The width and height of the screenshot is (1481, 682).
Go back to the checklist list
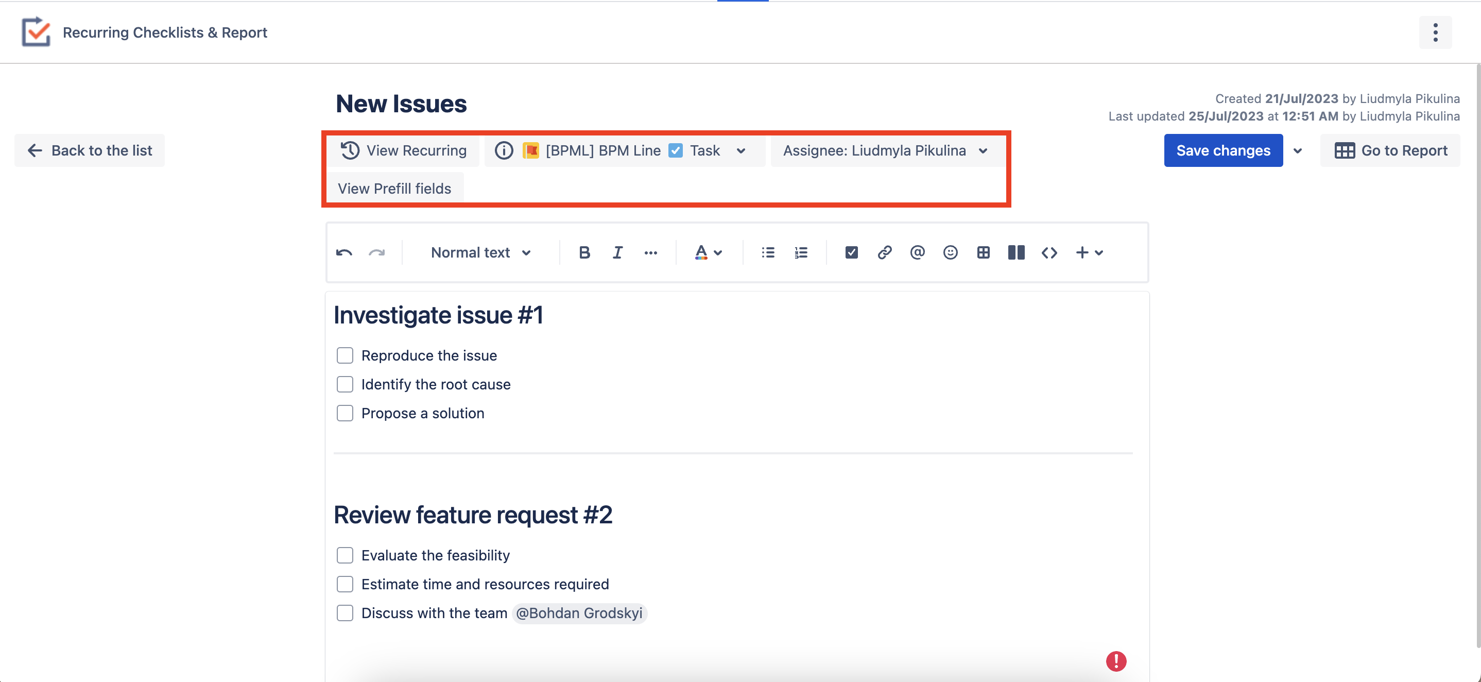[89, 150]
